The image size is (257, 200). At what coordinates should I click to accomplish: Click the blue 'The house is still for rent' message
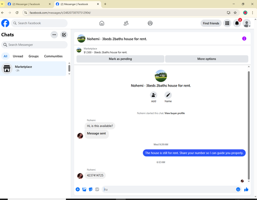(x=194, y=153)
